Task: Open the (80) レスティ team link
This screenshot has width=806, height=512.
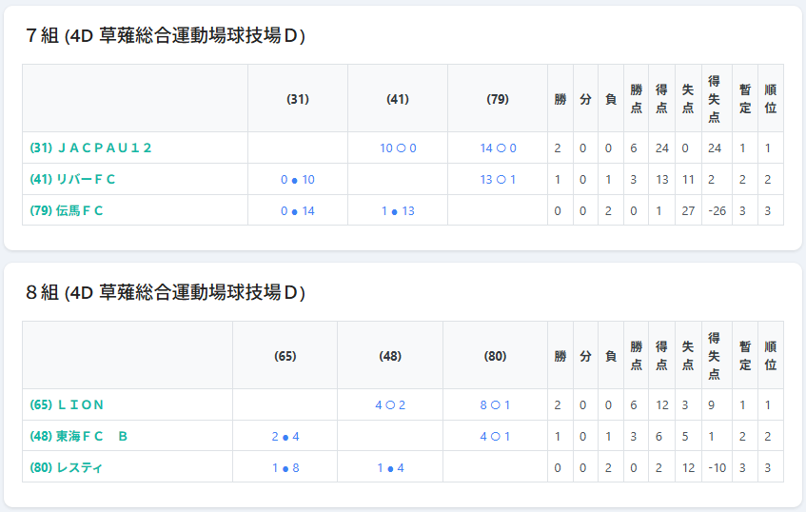Action: coord(67,467)
